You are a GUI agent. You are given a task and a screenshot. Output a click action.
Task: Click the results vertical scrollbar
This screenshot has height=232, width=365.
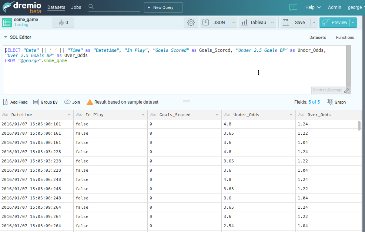(x=359, y=125)
